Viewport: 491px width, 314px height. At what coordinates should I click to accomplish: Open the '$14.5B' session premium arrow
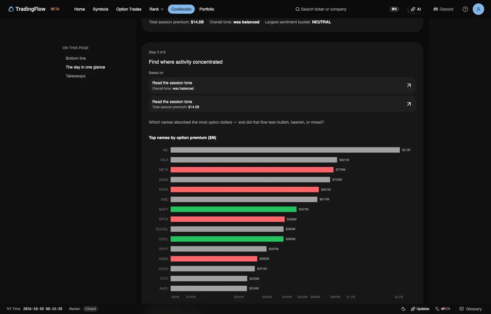[409, 104]
